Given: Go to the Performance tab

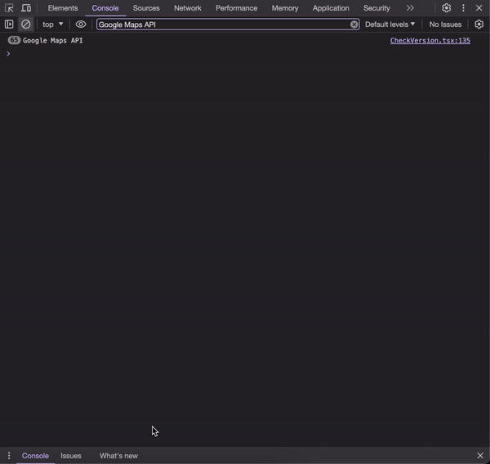Looking at the screenshot, I should pos(237,8).
